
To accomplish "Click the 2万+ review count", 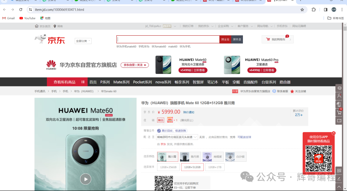I will coord(298,115).
